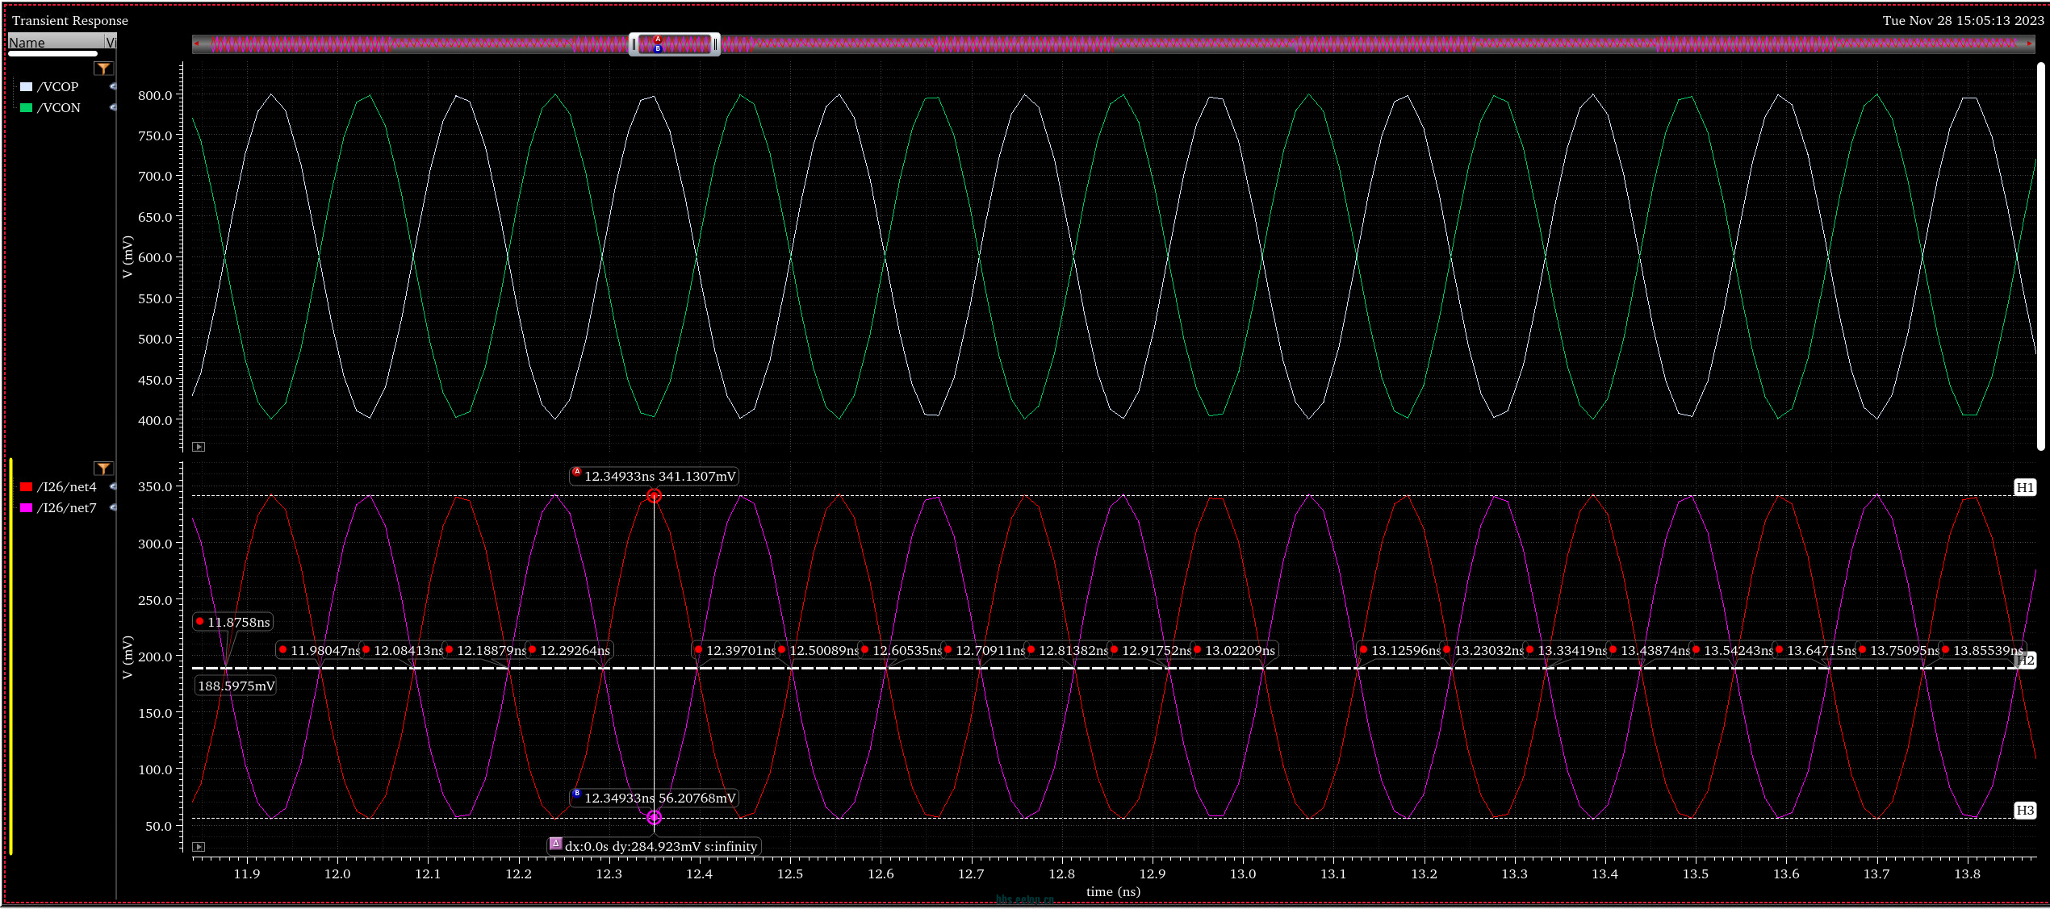Toggle visibility eye for /I26/net4 trace

pos(113,486)
